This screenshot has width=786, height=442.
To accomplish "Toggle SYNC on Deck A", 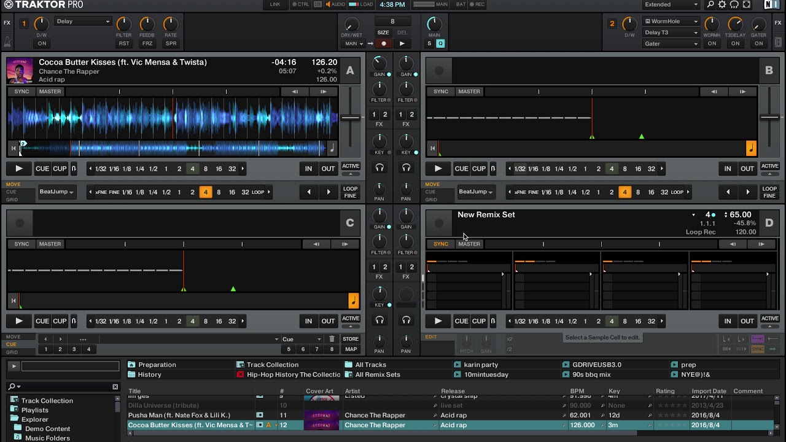I will 21,91.
